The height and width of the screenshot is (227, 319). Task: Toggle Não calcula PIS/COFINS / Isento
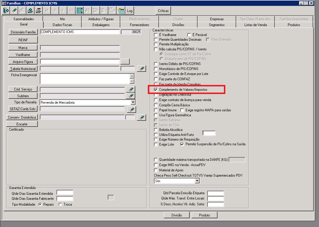156,49
